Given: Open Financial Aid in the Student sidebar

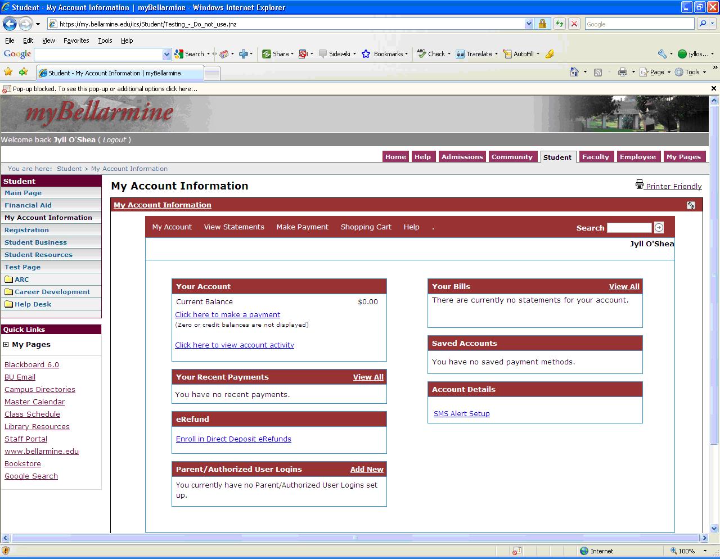Looking at the screenshot, I should [x=28, y=205].
